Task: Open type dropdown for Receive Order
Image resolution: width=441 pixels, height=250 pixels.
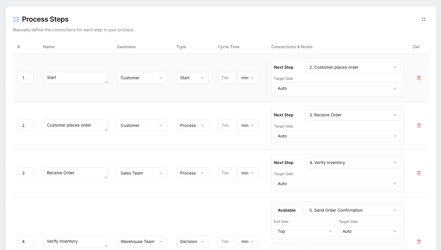Action: click(x=192, y=173)
